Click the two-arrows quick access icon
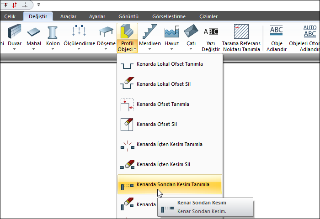The width and height of the screenshot is (320, 219). tap(25, 5)
